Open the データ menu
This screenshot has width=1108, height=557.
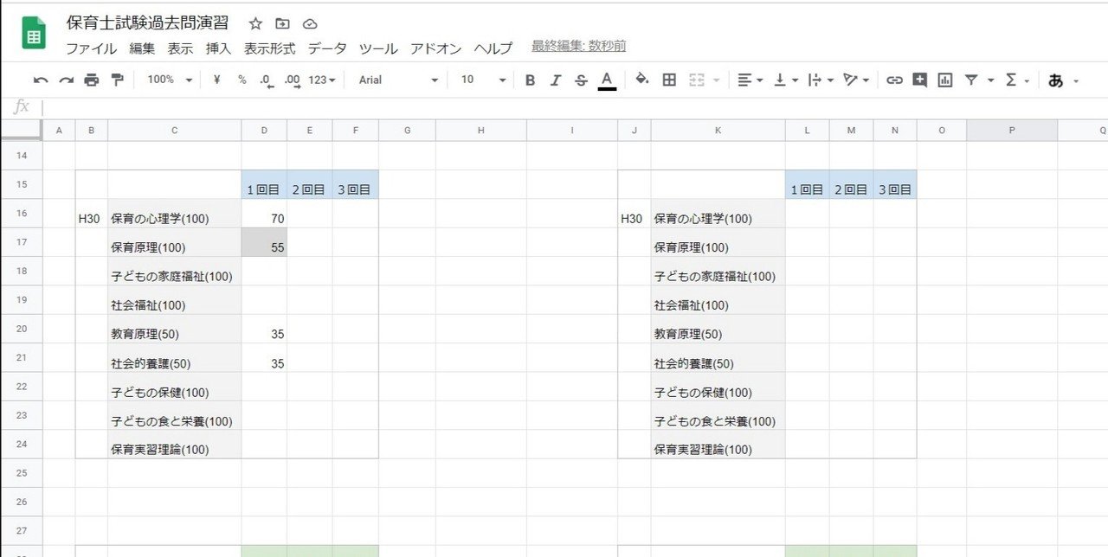pos(327,48)
